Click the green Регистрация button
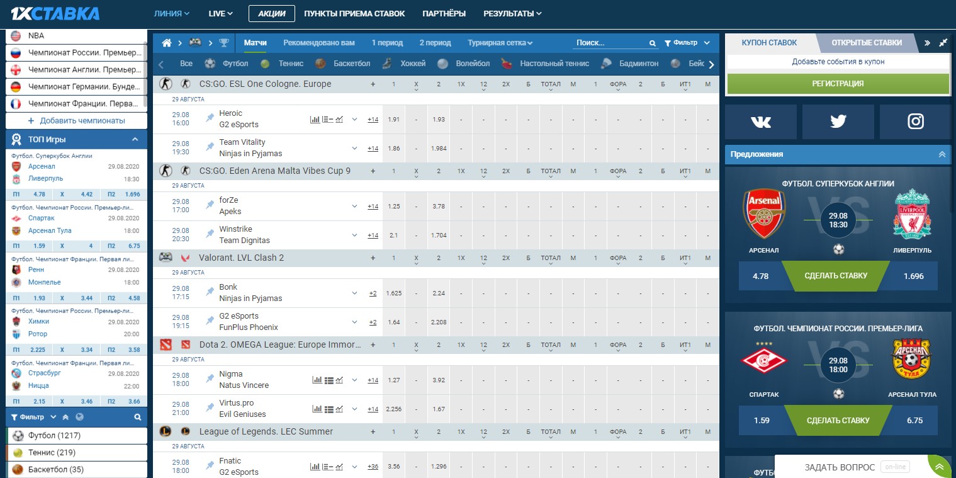 [838, 84]
